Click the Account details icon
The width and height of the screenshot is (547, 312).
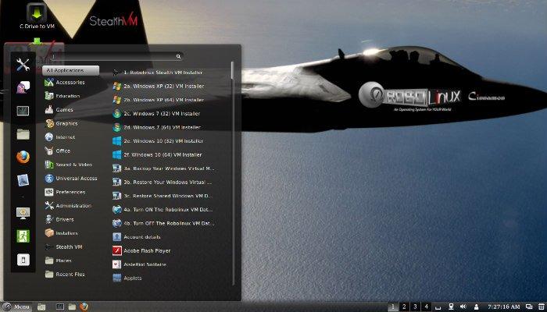pyautogui.click(x=117, y=237)
